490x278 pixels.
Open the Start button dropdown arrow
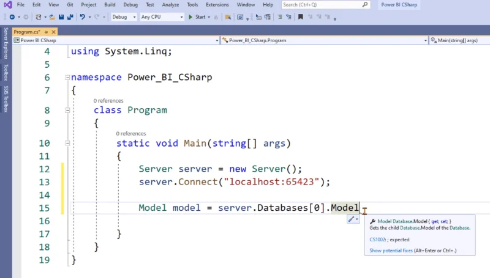(x=209, y=17)
